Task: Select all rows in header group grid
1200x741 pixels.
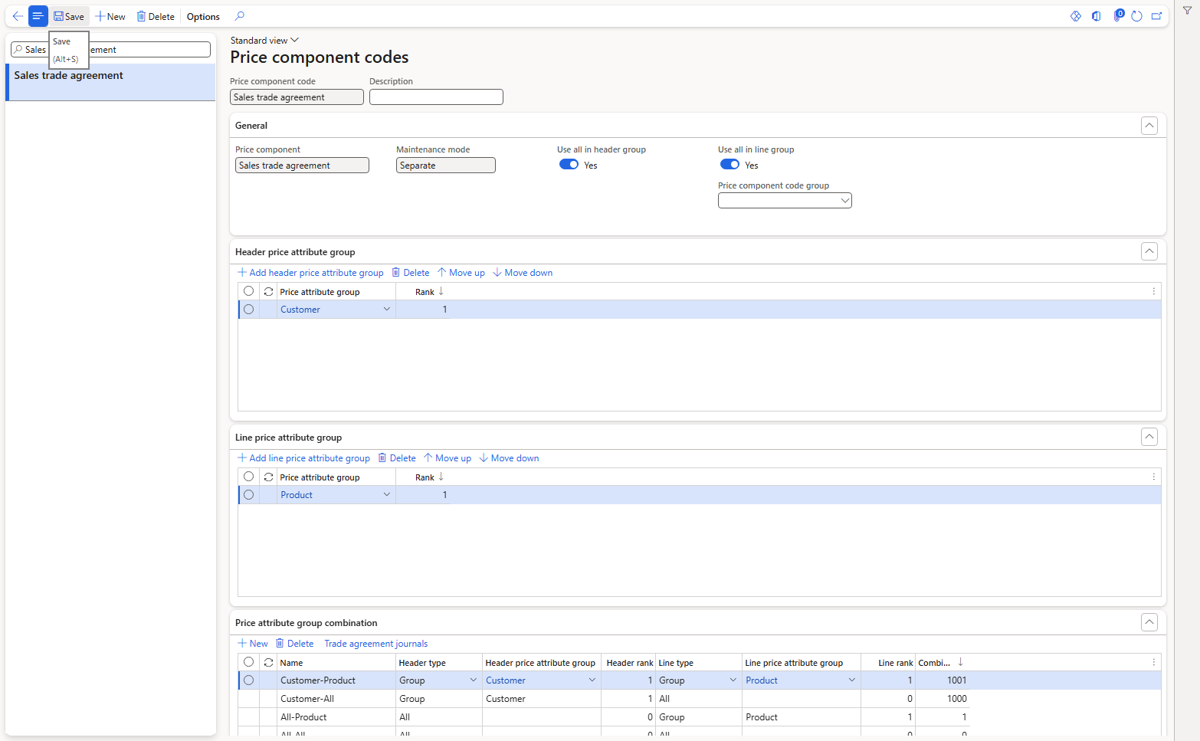Action: (248, 291)
